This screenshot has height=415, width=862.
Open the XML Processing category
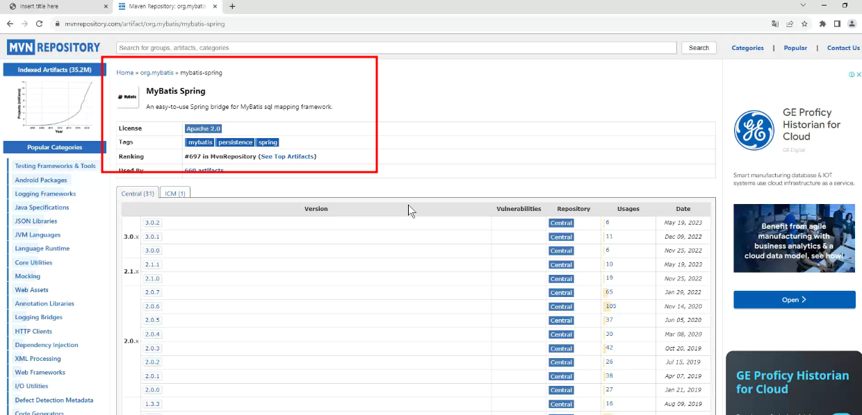pos(38,359)
